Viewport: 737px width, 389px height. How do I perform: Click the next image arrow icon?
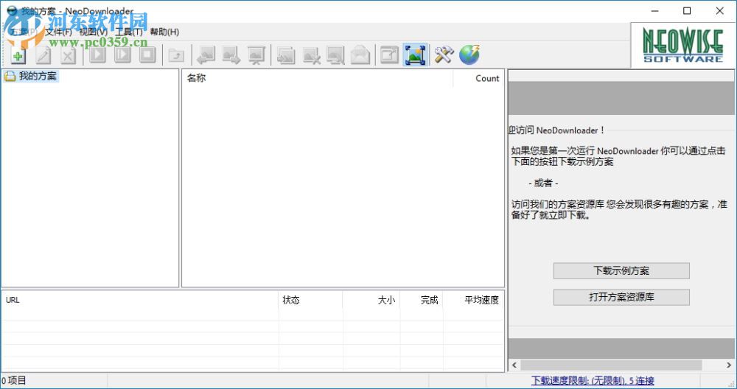point(231,55)
